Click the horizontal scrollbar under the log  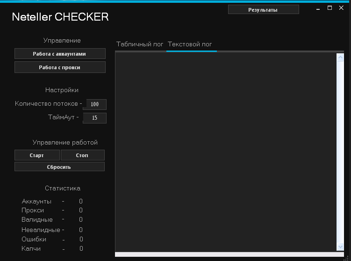pos(229,254)
